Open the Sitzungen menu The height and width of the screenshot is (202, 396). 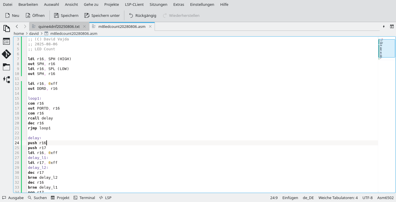pyautogui.click(x=158, y=4)
